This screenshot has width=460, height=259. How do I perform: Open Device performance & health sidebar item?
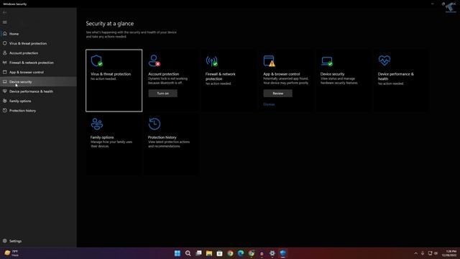point(38,91)
